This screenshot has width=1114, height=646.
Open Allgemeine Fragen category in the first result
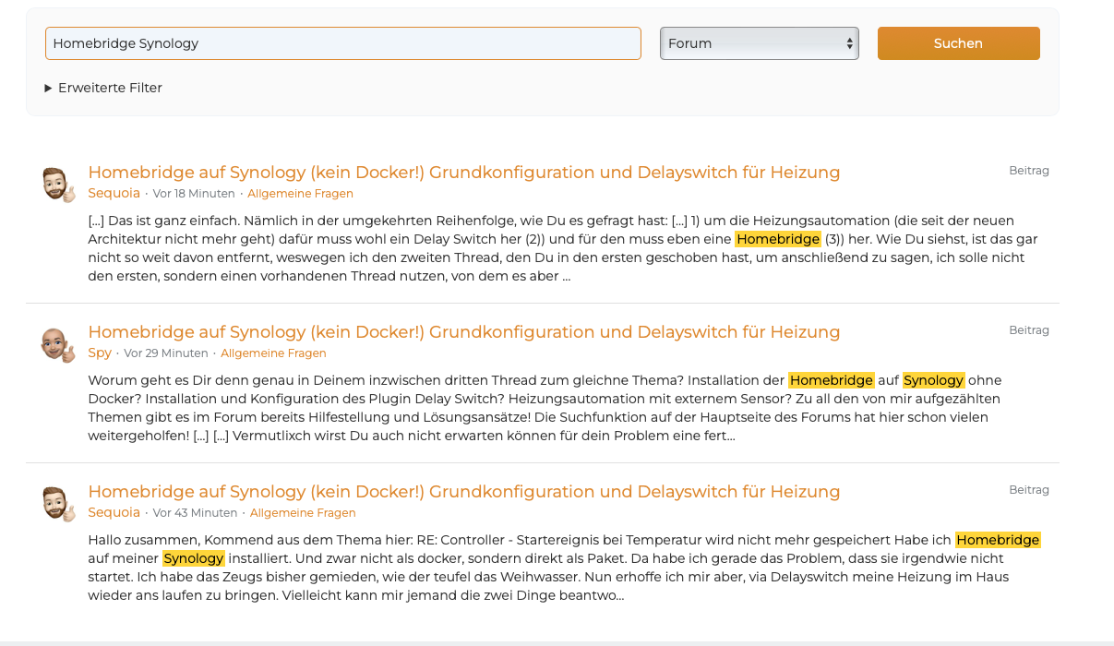pyautogui.click(x=300, y=194)
